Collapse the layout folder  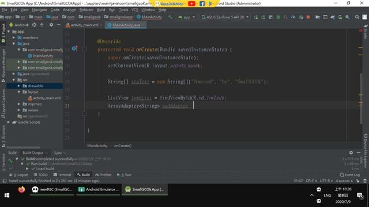pos(19,92)
